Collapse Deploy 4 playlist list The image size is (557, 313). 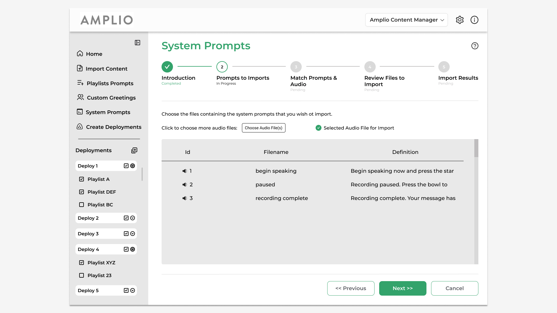(x=133, y=249)
